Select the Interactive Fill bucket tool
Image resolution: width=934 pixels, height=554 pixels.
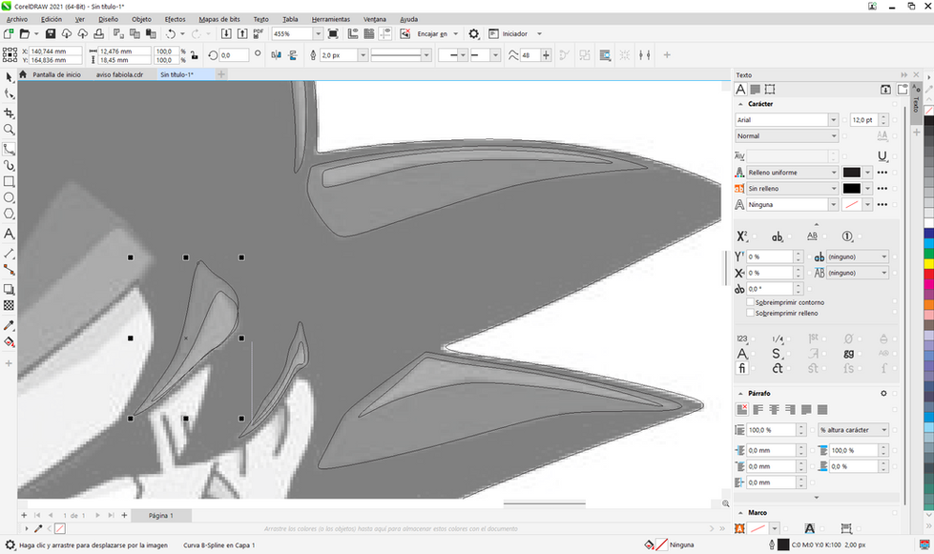click(9, 342)
